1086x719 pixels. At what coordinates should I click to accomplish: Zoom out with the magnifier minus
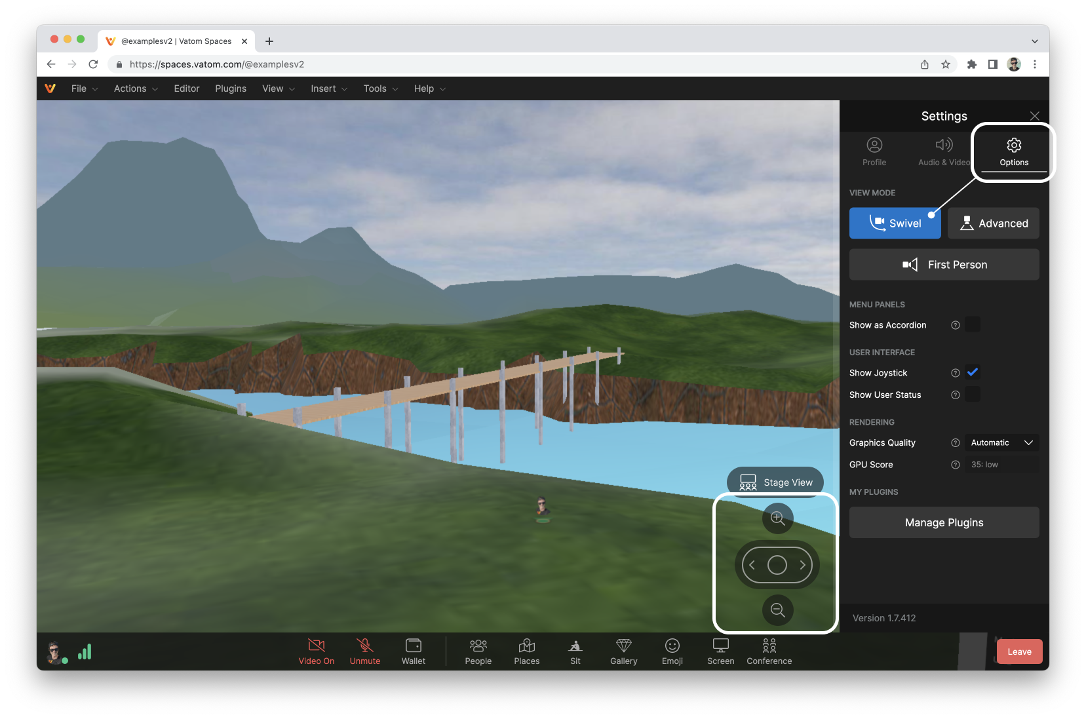[778, 610]
